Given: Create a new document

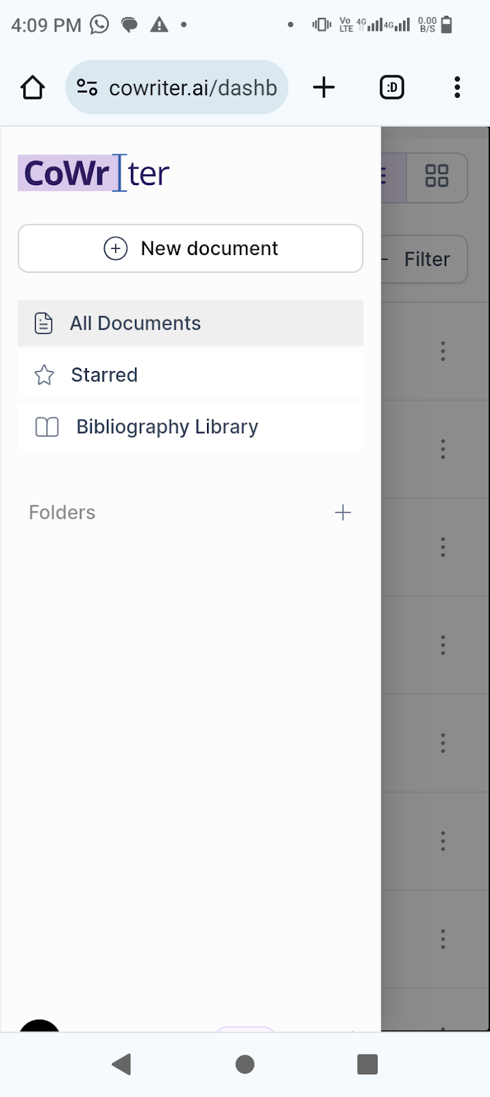Looking at the screenshot, I should click(x=191, y=248).
